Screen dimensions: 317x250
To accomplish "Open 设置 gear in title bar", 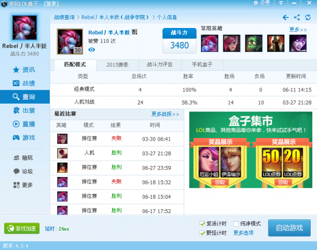I will [x=262, y=3].
